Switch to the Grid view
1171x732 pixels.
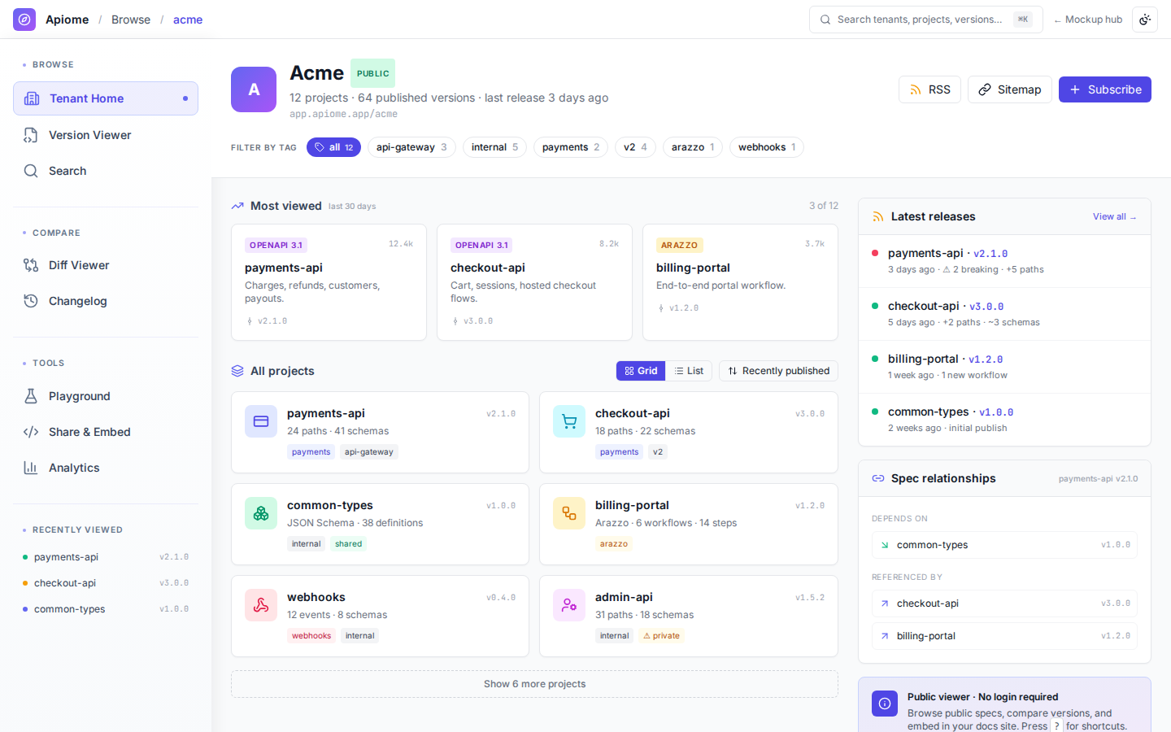pos(641,371)
